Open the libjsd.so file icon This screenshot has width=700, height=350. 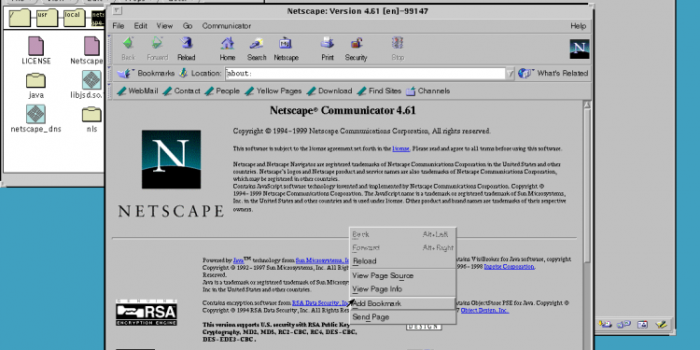pyautogui.click(x=91, y=80)
